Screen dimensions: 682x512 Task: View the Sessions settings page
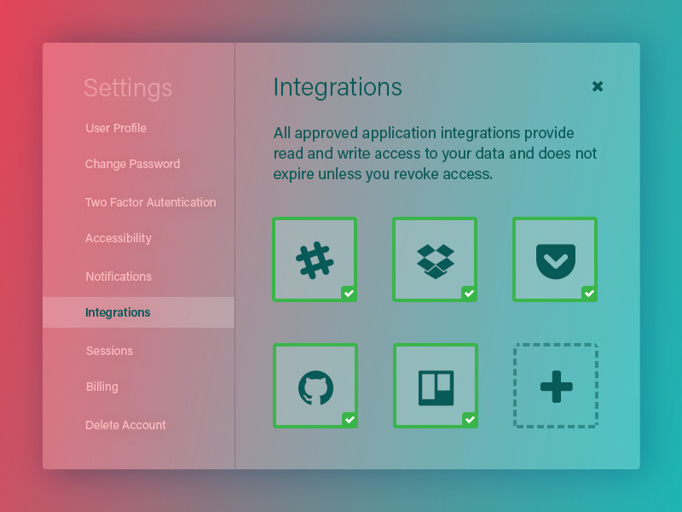click(x=109, y=351)
